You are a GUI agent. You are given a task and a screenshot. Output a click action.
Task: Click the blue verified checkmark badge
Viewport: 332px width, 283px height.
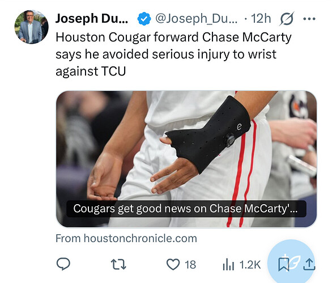click(x=144, y=19)
